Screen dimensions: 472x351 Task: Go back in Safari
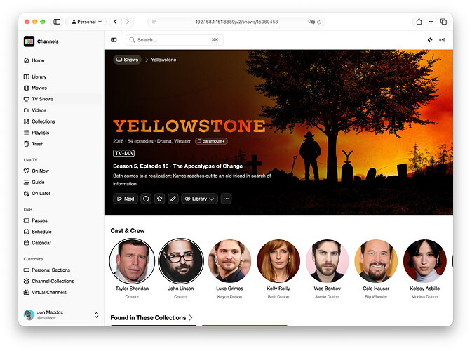pos(115,22)
